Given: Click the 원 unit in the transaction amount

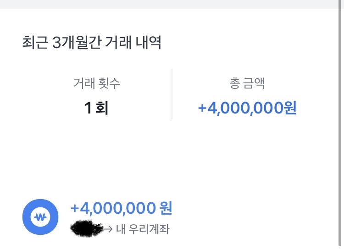Looking at the screenshot, I should coord(165,208).
